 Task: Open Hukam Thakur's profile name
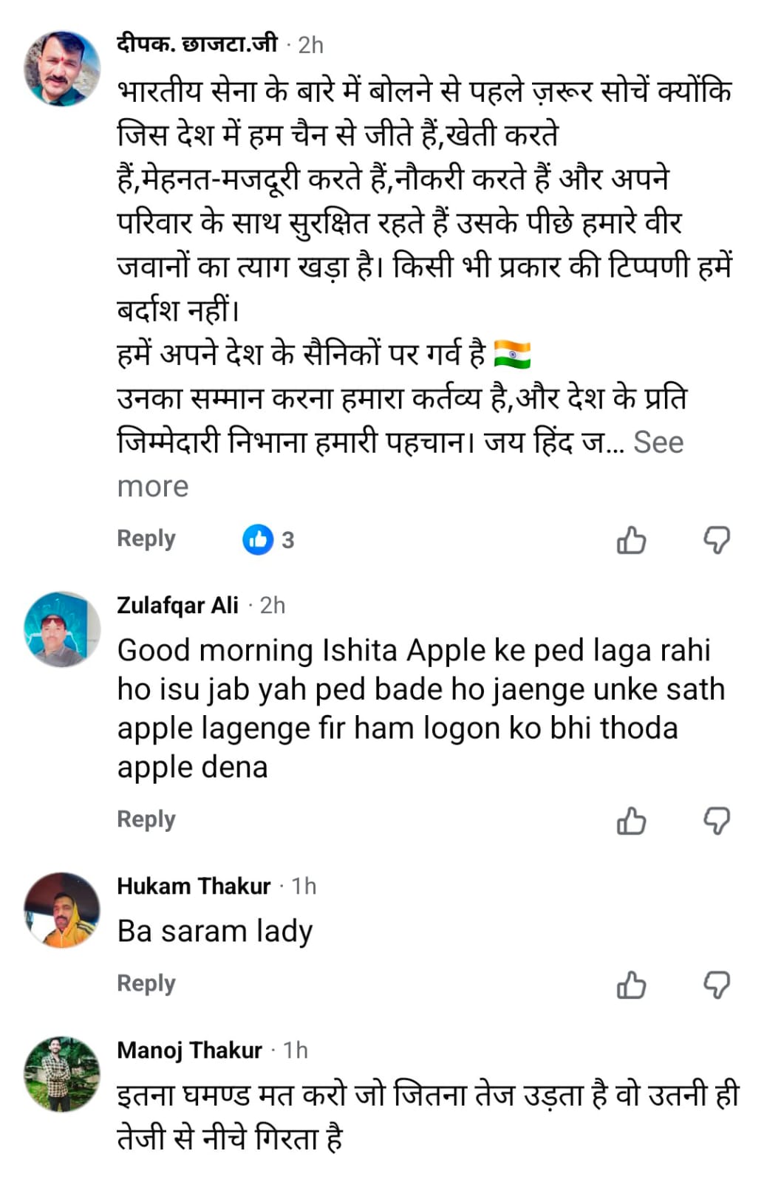(x=194, y=886)
